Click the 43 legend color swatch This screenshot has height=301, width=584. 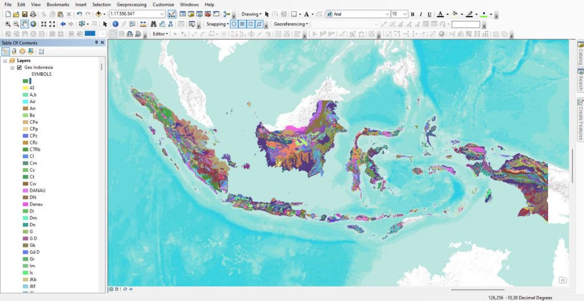tap(25, 88)
